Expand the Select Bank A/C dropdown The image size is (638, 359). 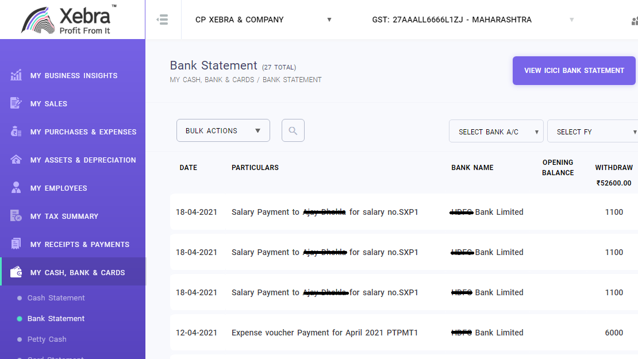click(495, 131)
